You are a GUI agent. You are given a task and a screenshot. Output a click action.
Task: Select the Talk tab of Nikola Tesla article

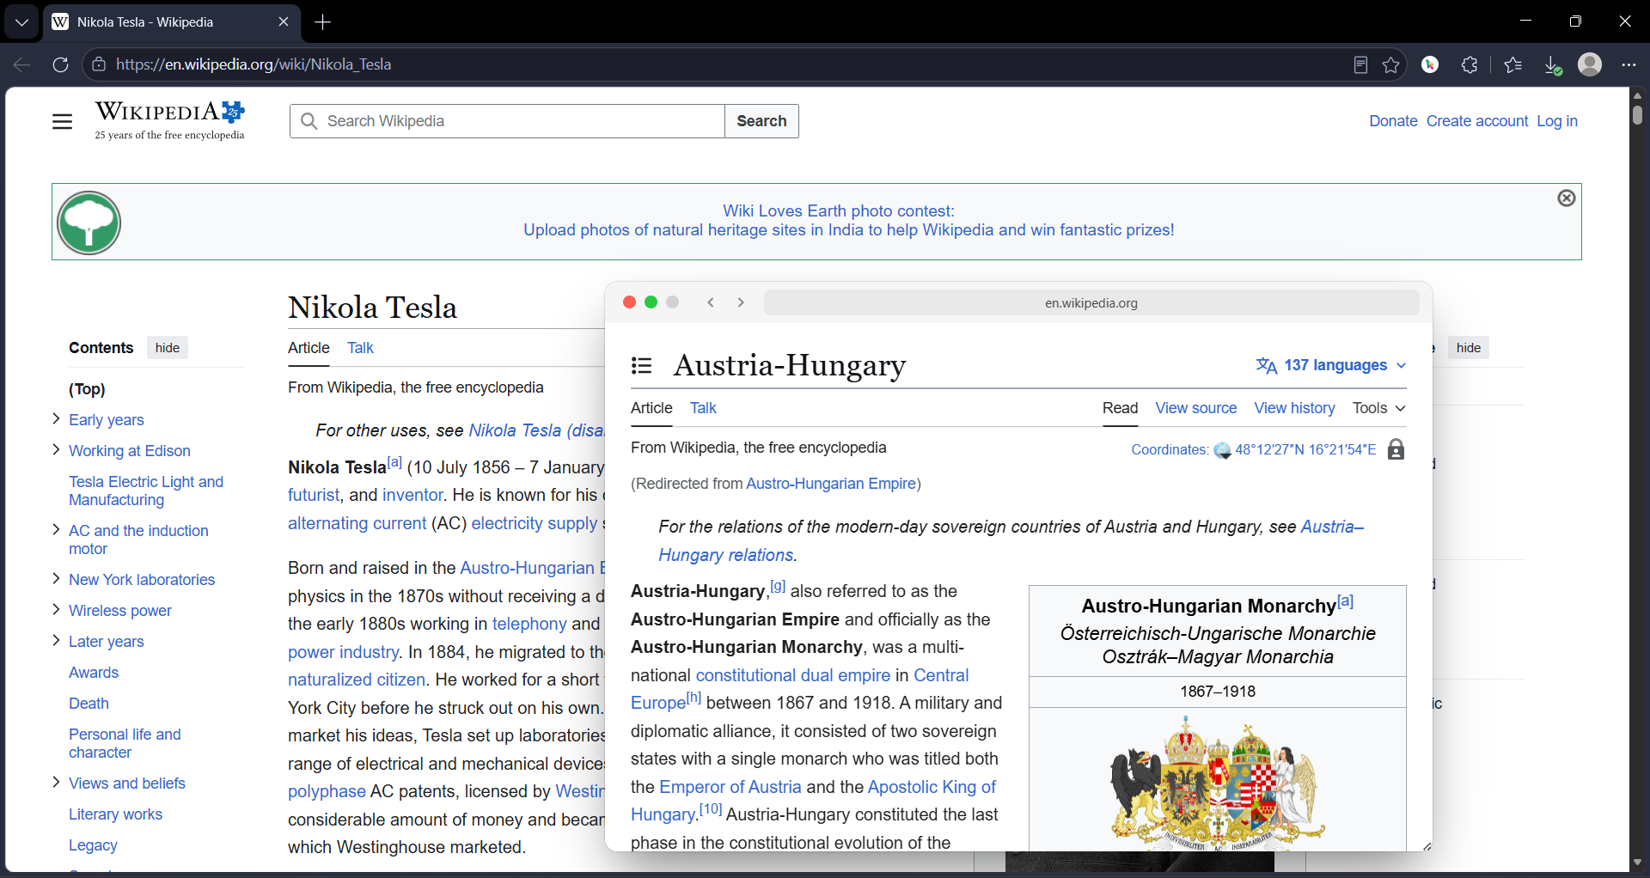coord(360,348)
